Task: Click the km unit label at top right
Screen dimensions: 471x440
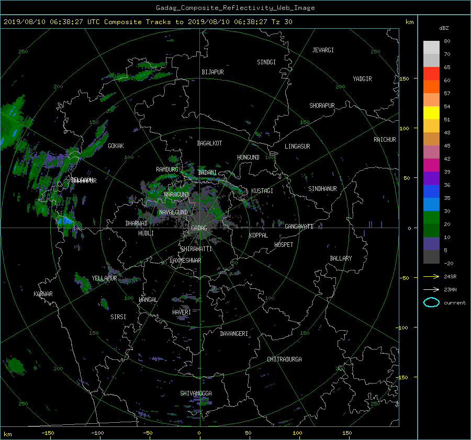Action: pos(409,22)
